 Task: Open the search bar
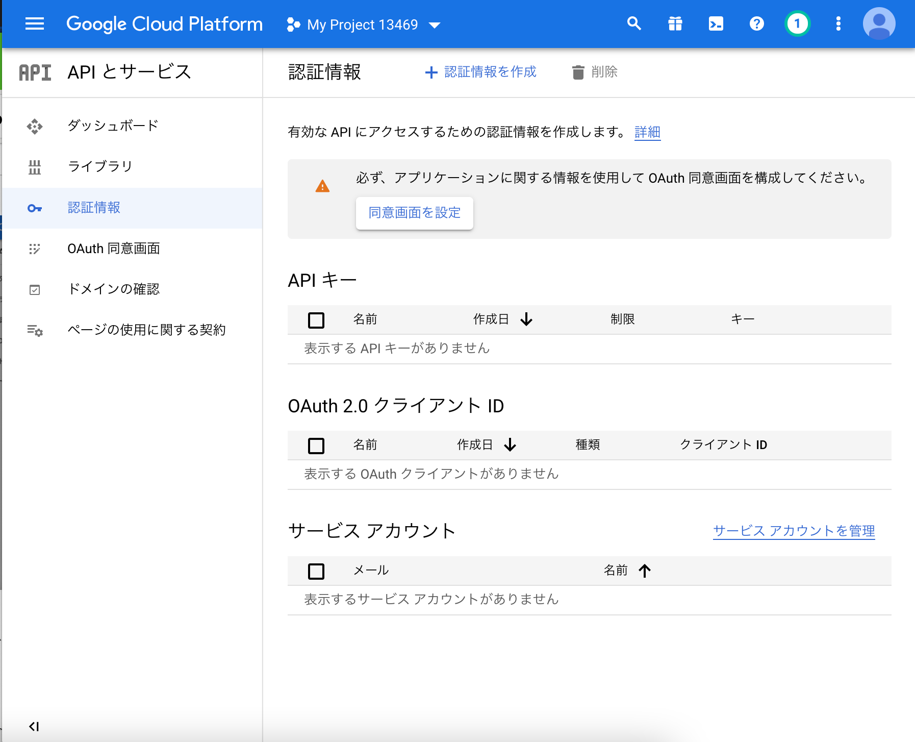[634, 23]
